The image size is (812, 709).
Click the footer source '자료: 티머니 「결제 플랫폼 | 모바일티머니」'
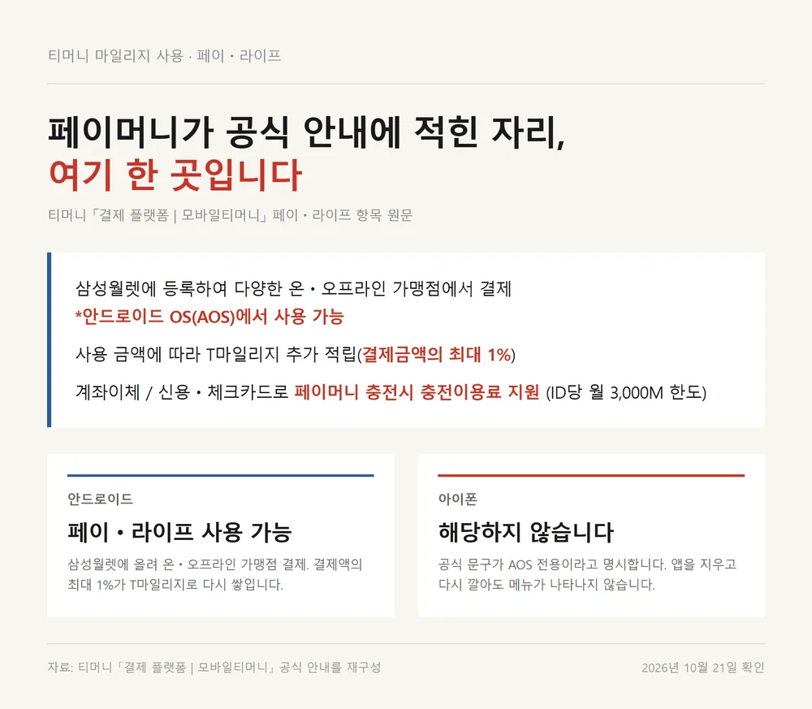pos(160,668)
